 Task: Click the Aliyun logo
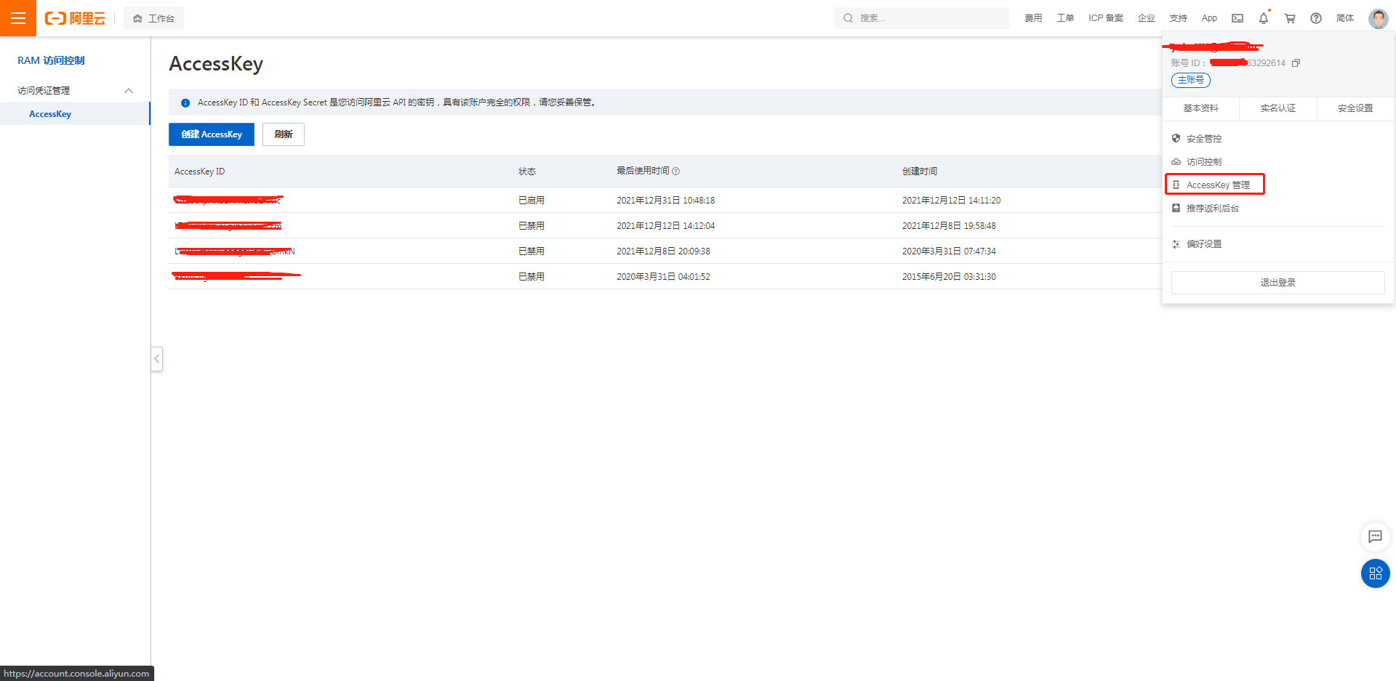coord(75,18)
